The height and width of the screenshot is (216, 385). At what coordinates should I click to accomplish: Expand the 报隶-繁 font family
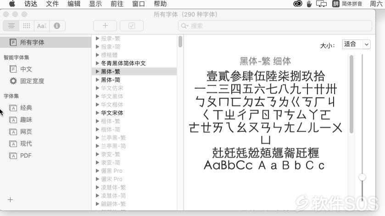(97, 39)
